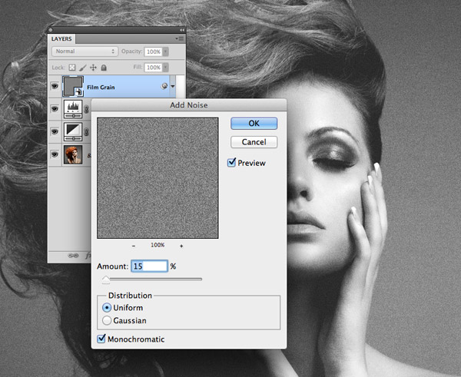Lock transparent pixels icon

tap(72, 68)
